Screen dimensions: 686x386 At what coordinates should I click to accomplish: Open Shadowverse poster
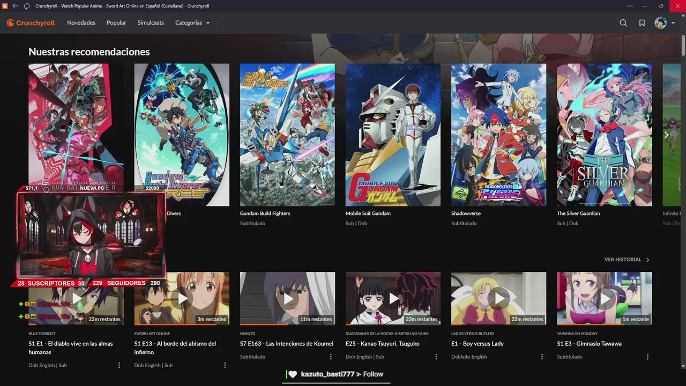coord(498,135)
